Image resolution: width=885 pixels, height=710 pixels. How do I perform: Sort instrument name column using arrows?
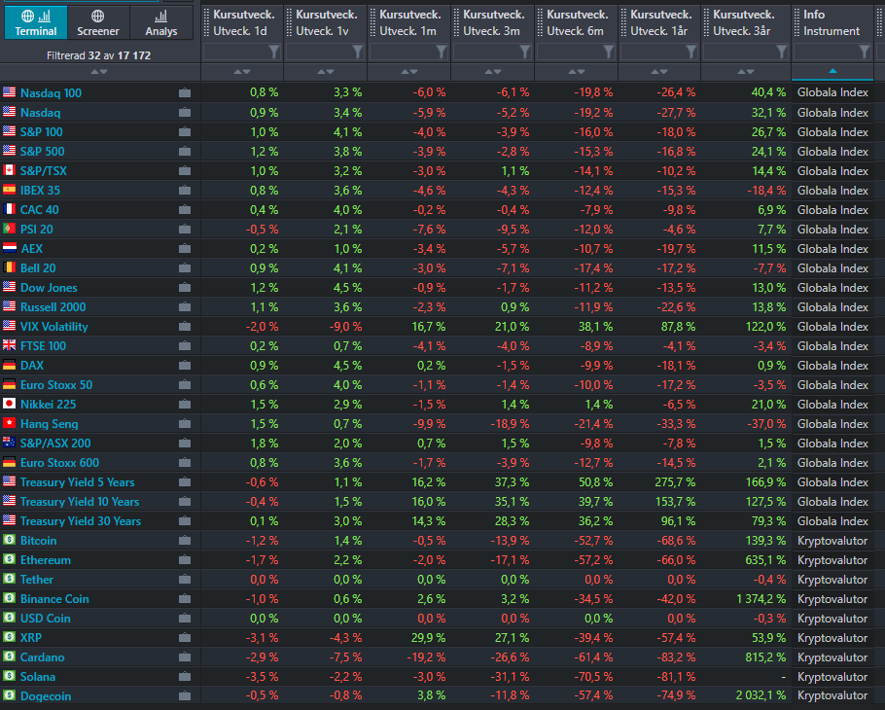pyautogui.click(x=99, y=72)
